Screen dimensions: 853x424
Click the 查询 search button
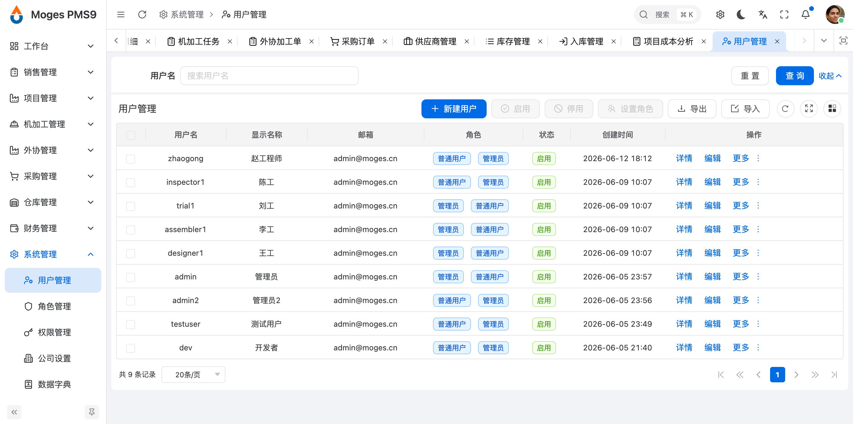(x=794, y=76)
